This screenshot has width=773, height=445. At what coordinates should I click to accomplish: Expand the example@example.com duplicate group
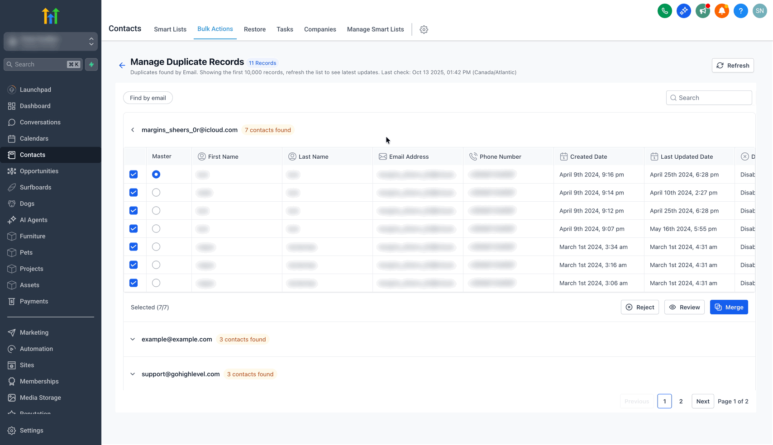coord(133,339)
